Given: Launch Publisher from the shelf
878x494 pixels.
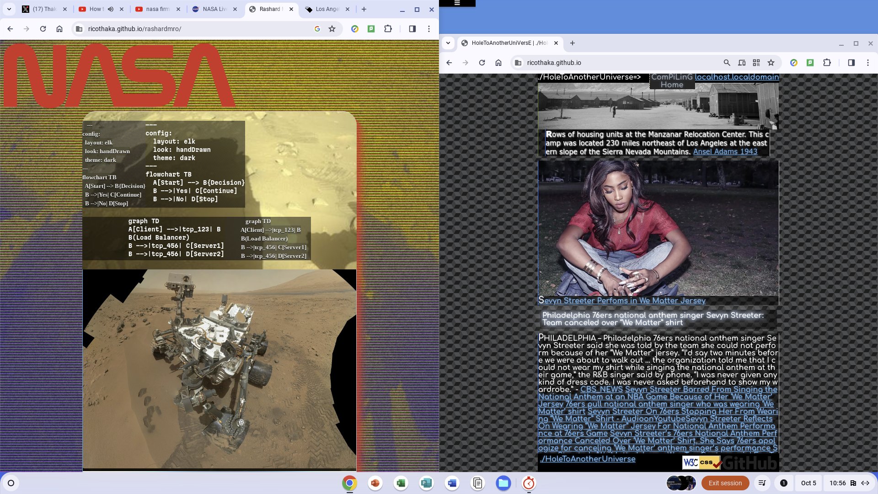Looking at the screenshot, I should point(426,483).
